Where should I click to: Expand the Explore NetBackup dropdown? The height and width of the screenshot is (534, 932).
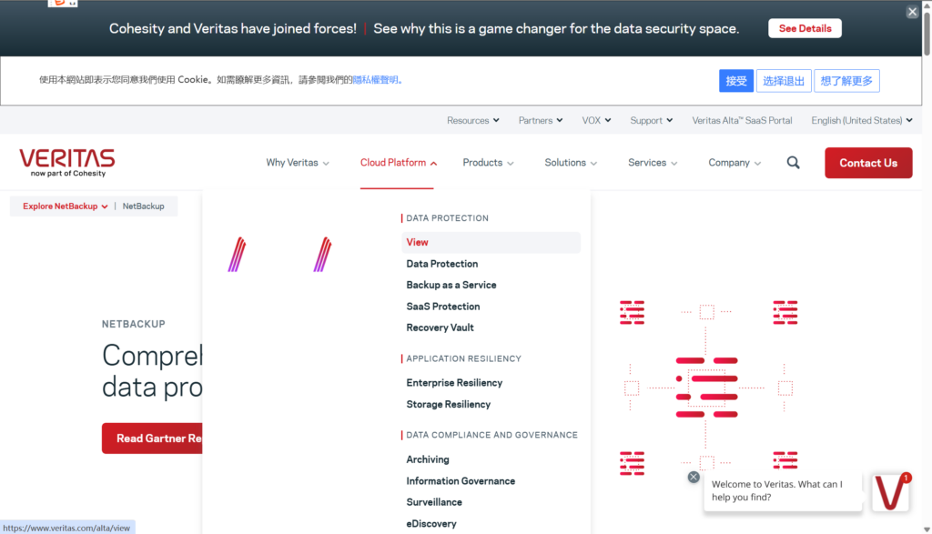65,207
